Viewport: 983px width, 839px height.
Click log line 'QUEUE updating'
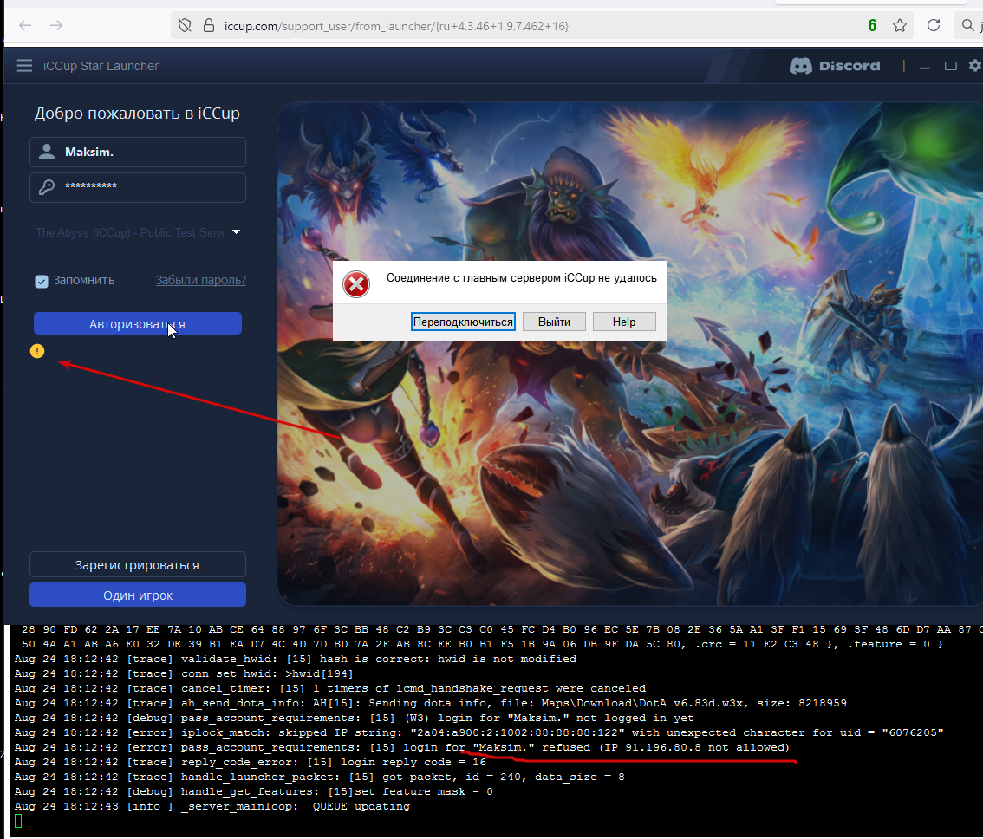(x=212, y=806)
